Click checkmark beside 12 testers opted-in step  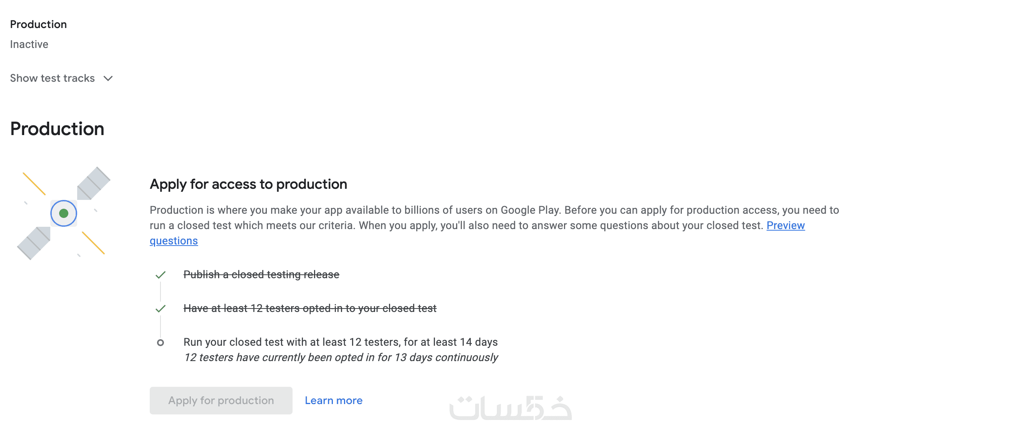(x=160, y=309)
